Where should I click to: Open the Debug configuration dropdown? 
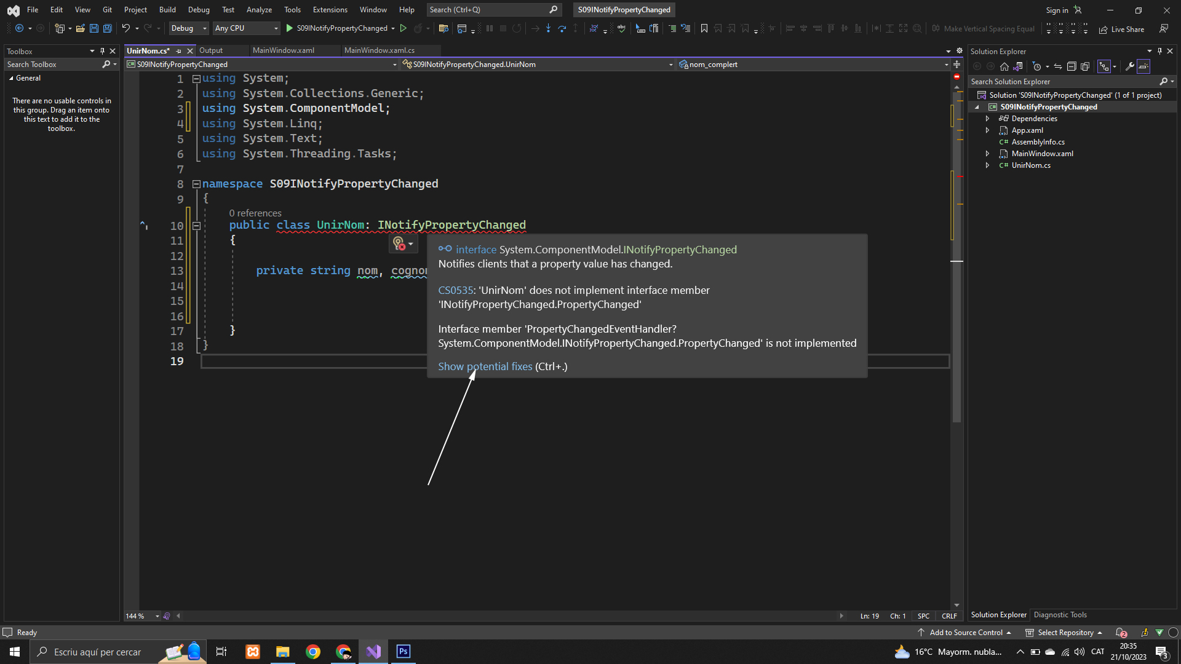[x=189, y=28]
